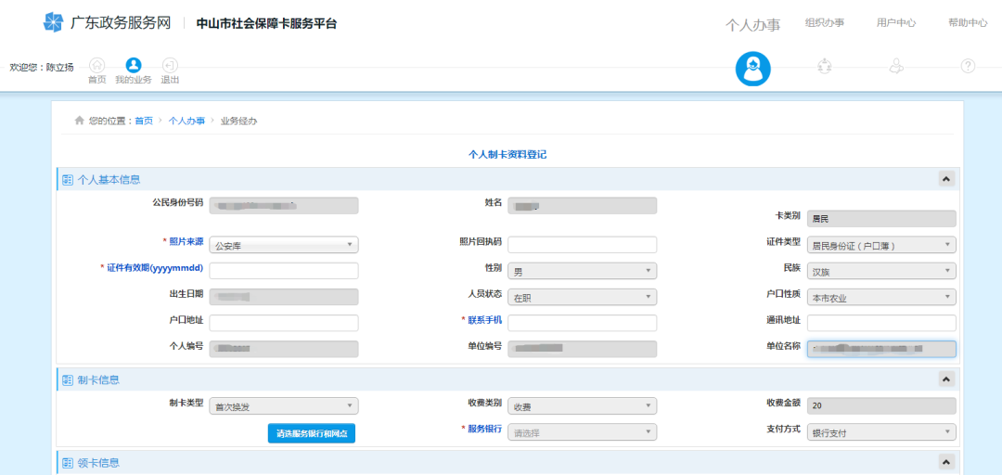Open the 组织办事 top menu
Viewport: 1002px width, 475px height.
point(824,23)
